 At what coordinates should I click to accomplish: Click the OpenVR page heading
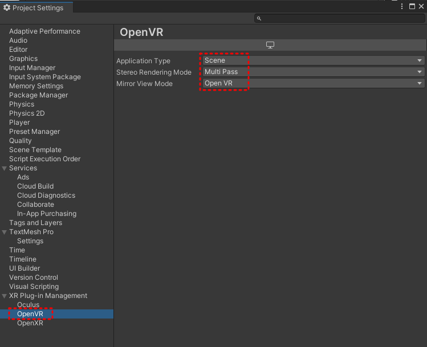[141, 32]
